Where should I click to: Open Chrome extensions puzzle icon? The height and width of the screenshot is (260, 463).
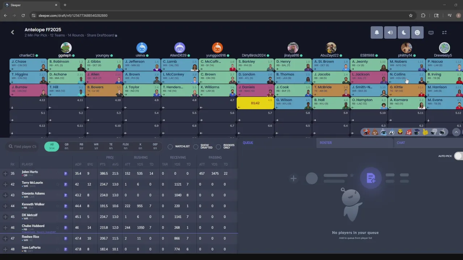click(423, 16)
